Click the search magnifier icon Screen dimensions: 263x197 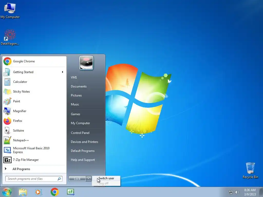click(x=59, y=179)
